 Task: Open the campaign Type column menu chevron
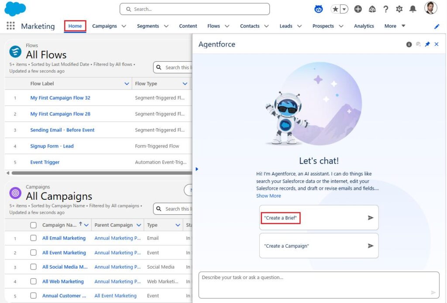pyautogui.click(x=178, y=225)
